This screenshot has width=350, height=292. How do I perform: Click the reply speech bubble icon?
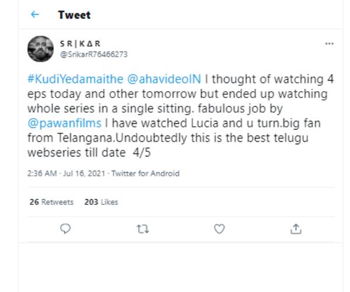point(65,229)
